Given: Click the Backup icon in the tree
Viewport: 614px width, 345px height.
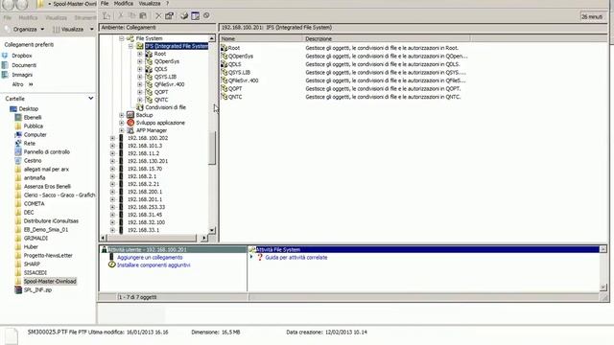Looking at the screenshot, I should pyautogui.click(x=130, y=115).
